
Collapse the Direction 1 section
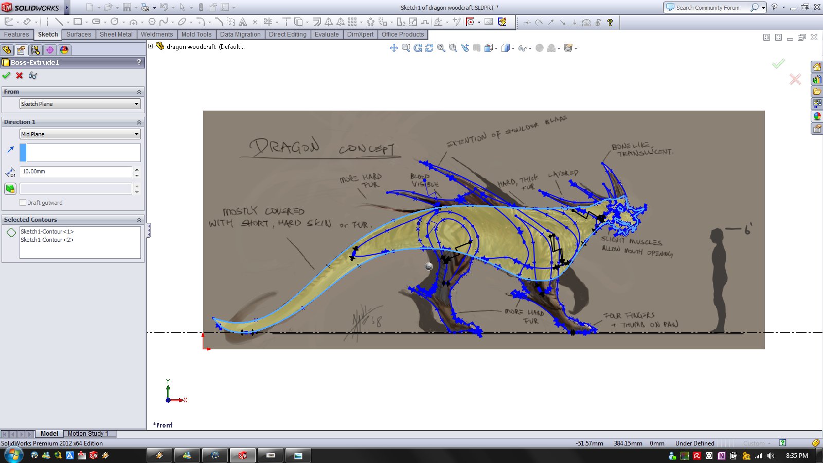coord(139,122)
